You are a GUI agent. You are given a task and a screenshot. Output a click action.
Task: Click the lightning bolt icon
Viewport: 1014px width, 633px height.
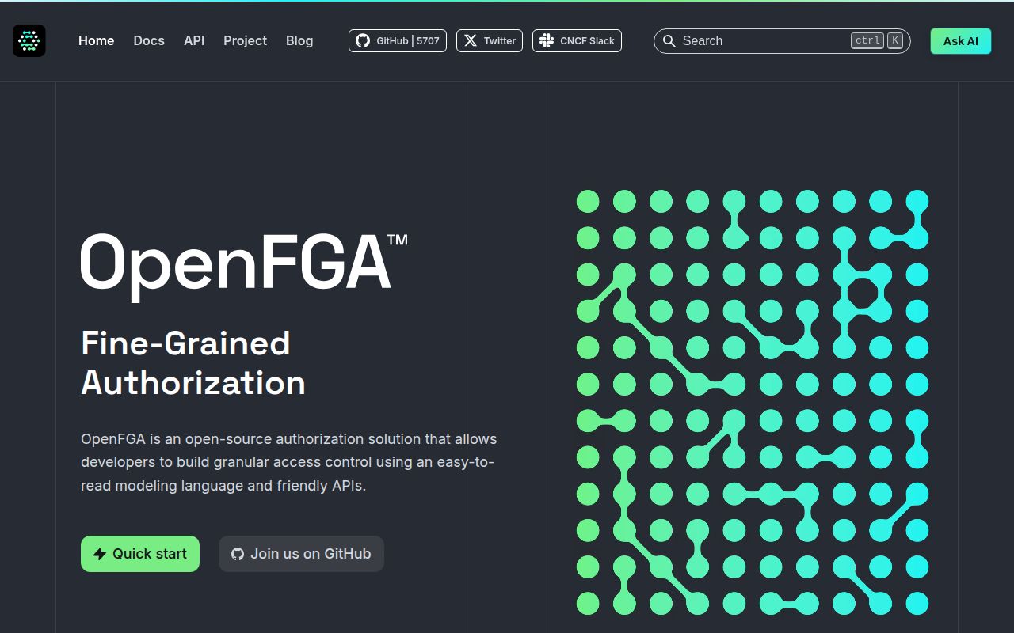tap(100, 554)
